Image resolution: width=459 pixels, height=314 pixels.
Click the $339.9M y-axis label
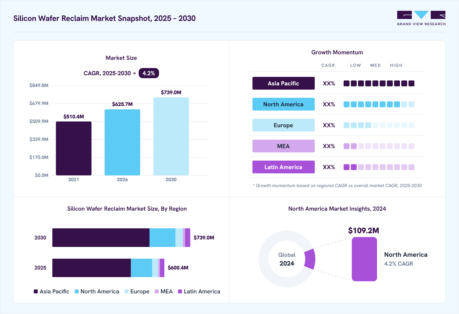(x=39, y=139)
